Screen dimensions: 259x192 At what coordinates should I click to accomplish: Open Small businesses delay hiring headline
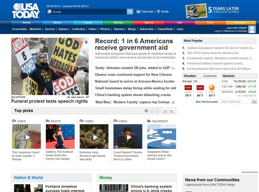[135, 88]
